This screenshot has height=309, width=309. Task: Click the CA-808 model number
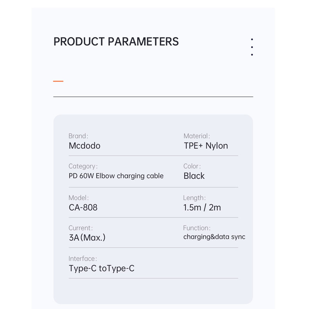[x=83, y=207]
